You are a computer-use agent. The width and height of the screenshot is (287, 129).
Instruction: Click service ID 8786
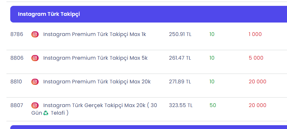click(17, 34)
